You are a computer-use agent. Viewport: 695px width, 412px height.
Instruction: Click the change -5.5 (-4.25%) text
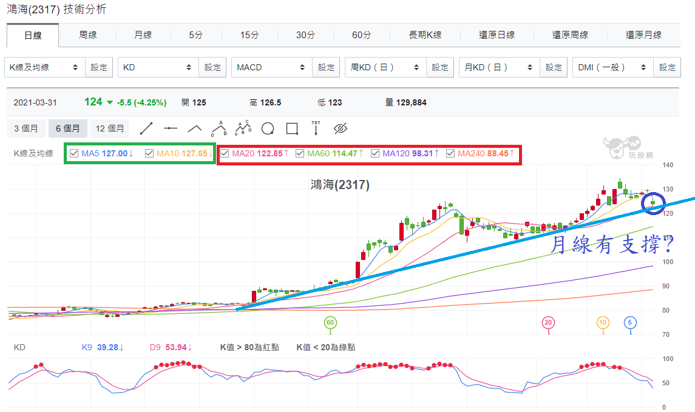click(141, 102)
